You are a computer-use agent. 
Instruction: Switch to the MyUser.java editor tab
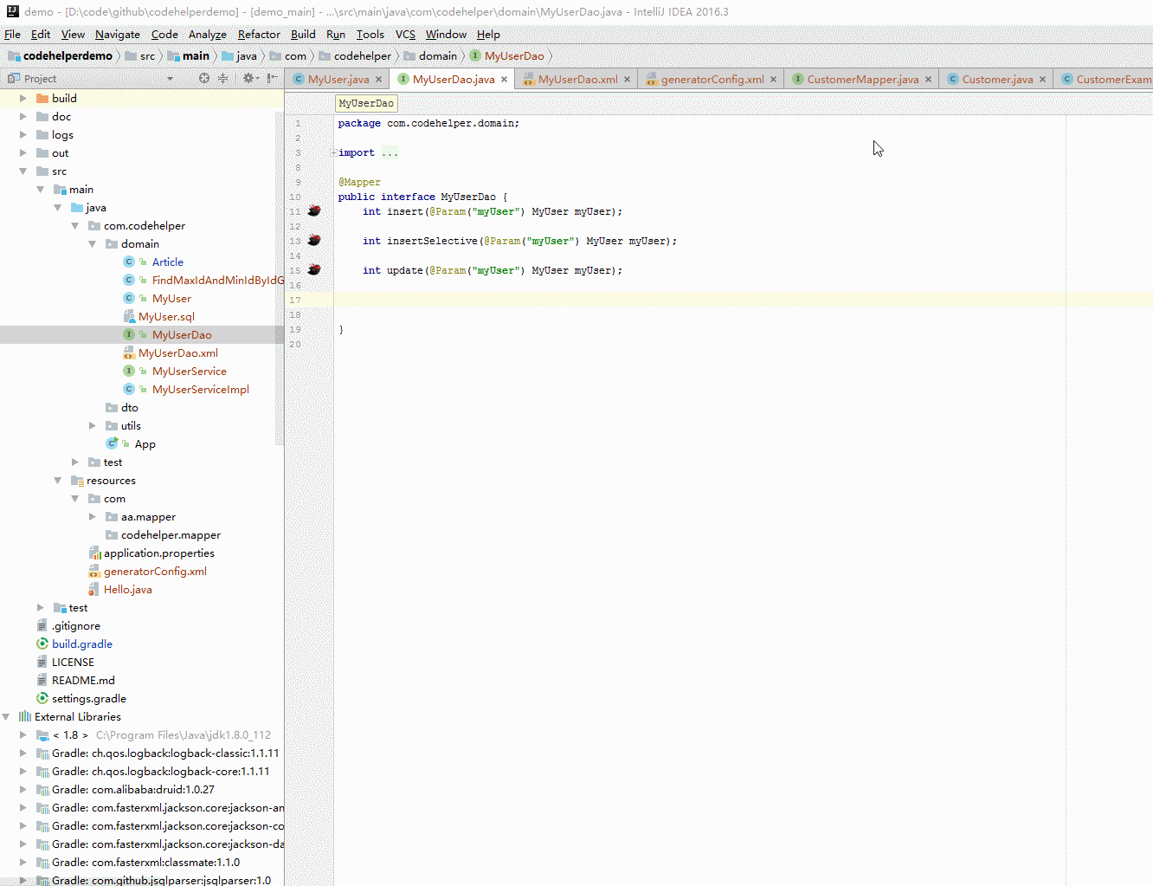(338, 79)
